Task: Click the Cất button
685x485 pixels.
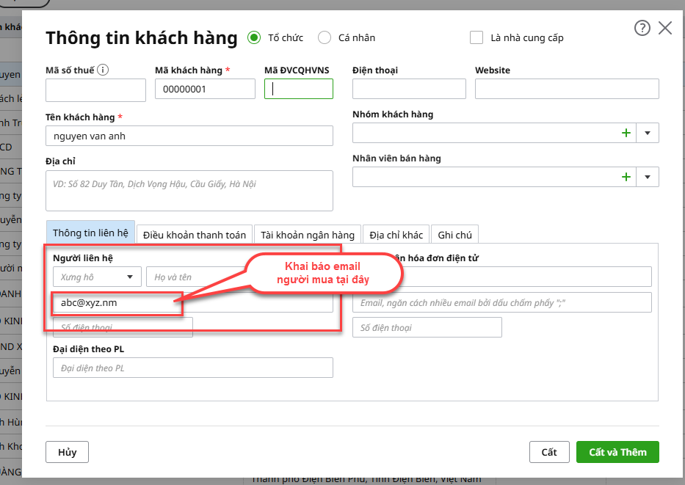Action: 549,452
